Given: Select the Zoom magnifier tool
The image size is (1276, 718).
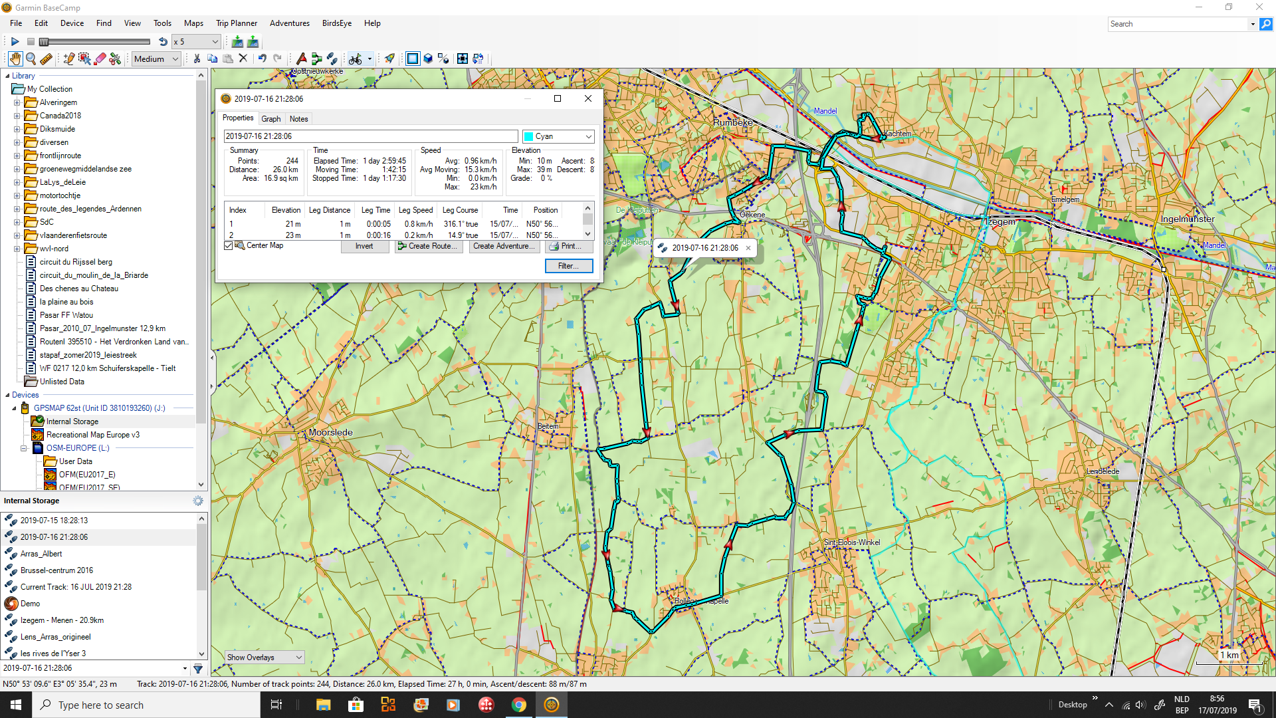Looking at the screenshot, I should pos(31,59).
